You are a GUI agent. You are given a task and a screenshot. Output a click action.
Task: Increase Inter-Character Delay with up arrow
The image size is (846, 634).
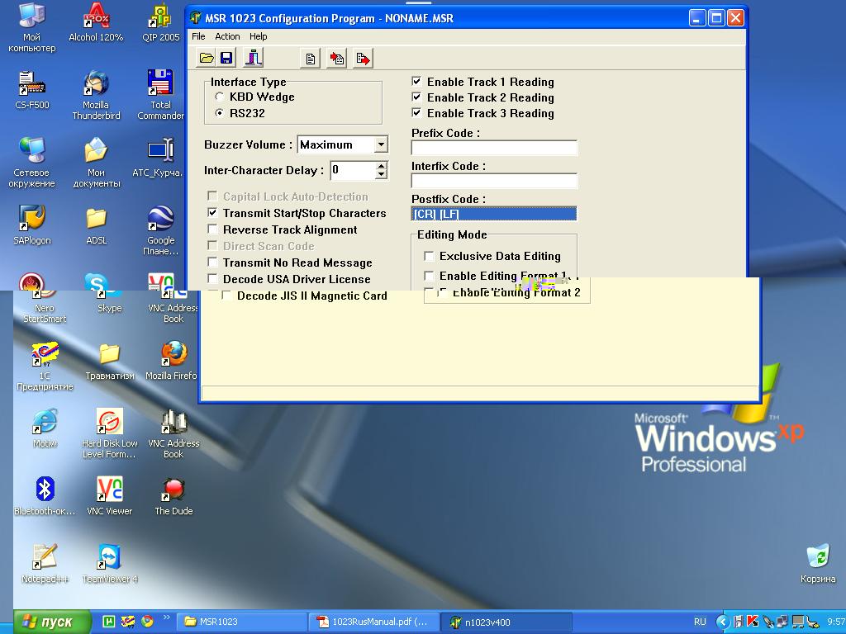tap(382, 165)
